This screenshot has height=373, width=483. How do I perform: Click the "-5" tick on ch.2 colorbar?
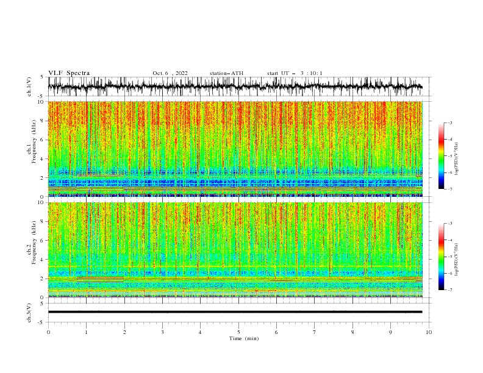pyautogui.click(x=450, y=257)
